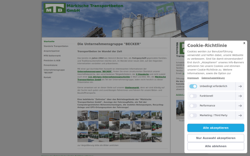
Task: Click the heading Die Unternehmensgruppe "BECKER"
Action: click(109, 44)
